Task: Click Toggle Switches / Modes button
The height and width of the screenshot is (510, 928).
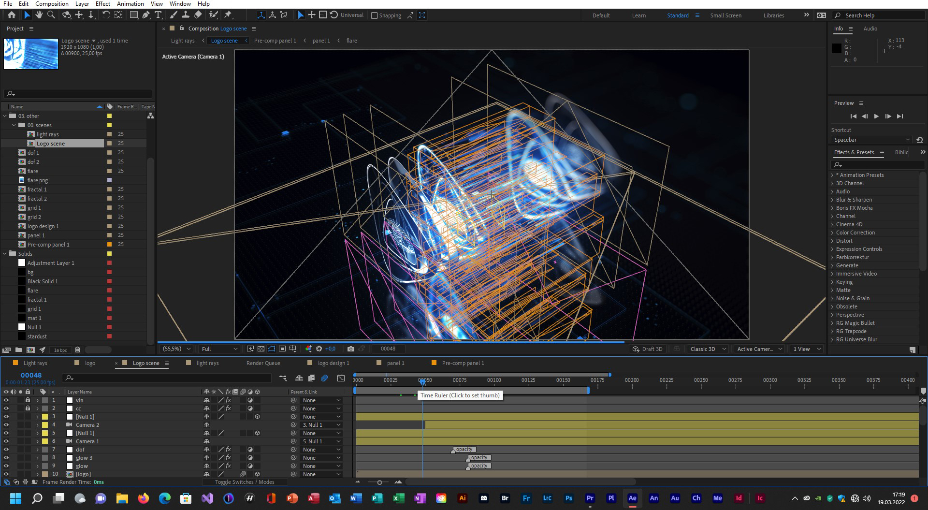Action: (x=245, y=482)
